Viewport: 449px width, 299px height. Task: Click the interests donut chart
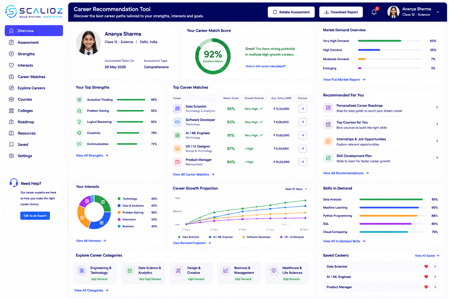[x=94, y=212]
